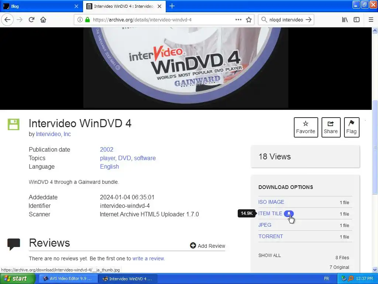Bookmark this page with the star icon
This screenshot has height=284, width=378.
pos(249,20)
